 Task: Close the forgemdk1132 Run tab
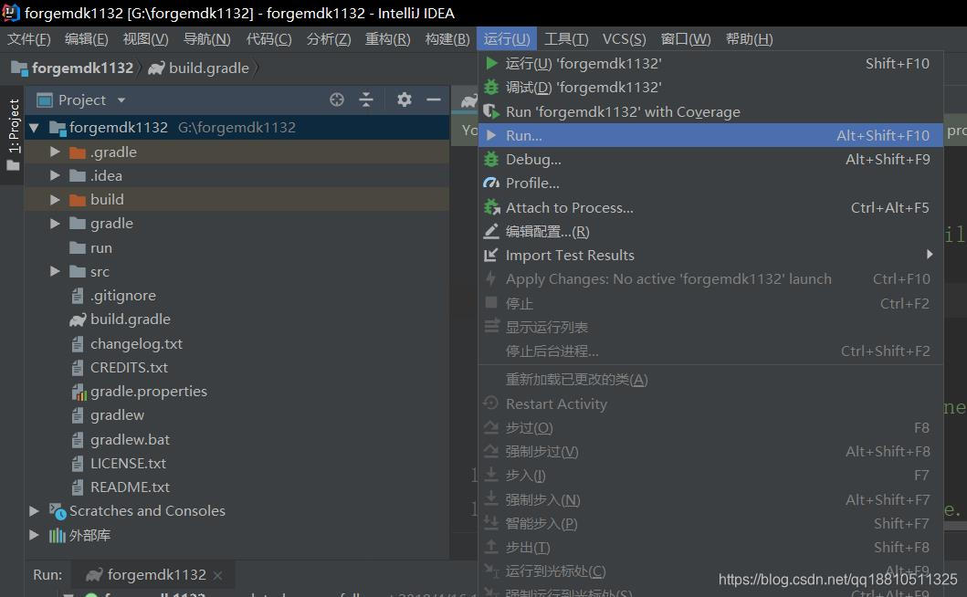[217, 575]
